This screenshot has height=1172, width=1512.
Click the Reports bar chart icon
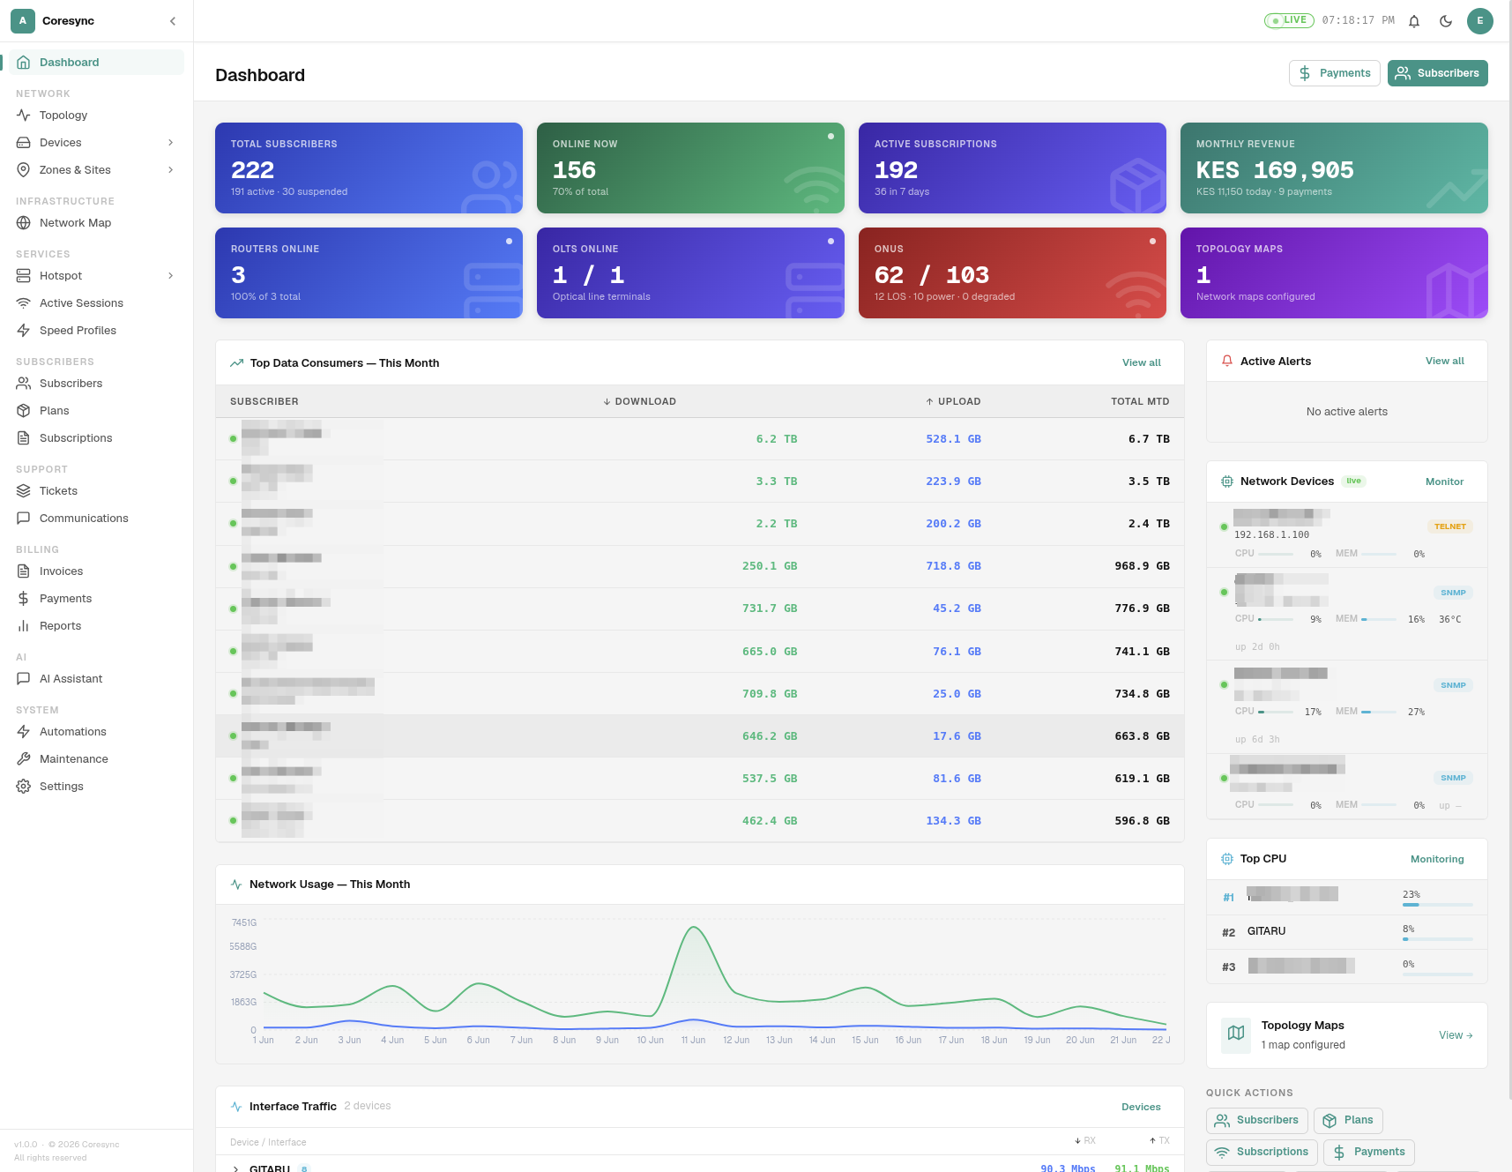(x=24, y=626)
